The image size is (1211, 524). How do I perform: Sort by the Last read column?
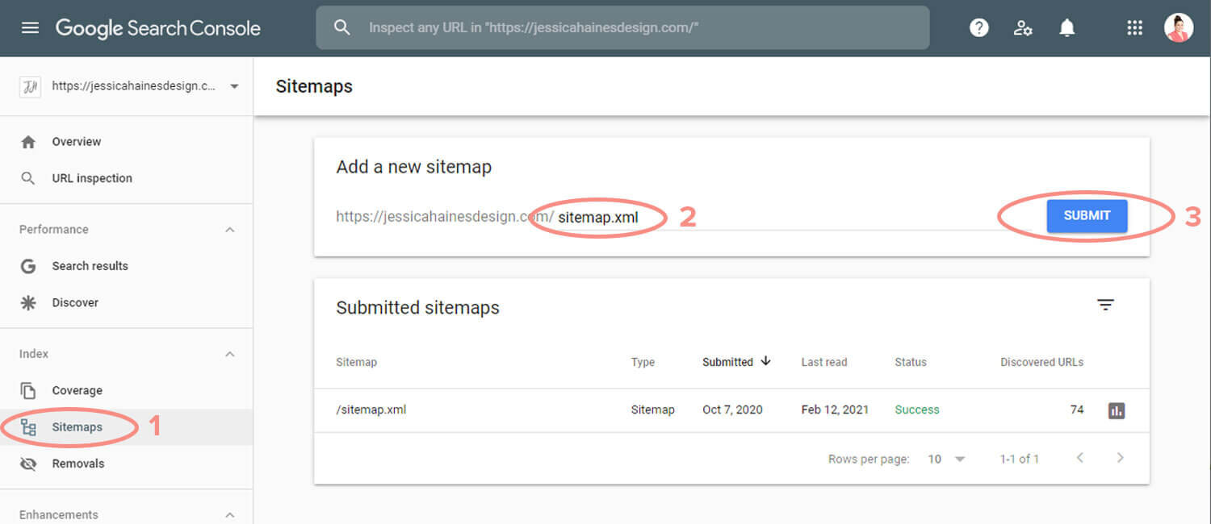click(x=824, y=362)
